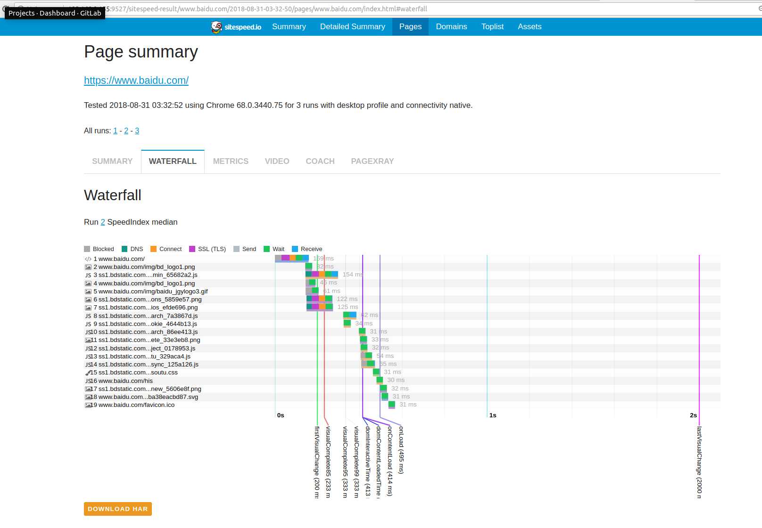Click the 125 ms timing bar of request 7

click(x=320, y=307)
